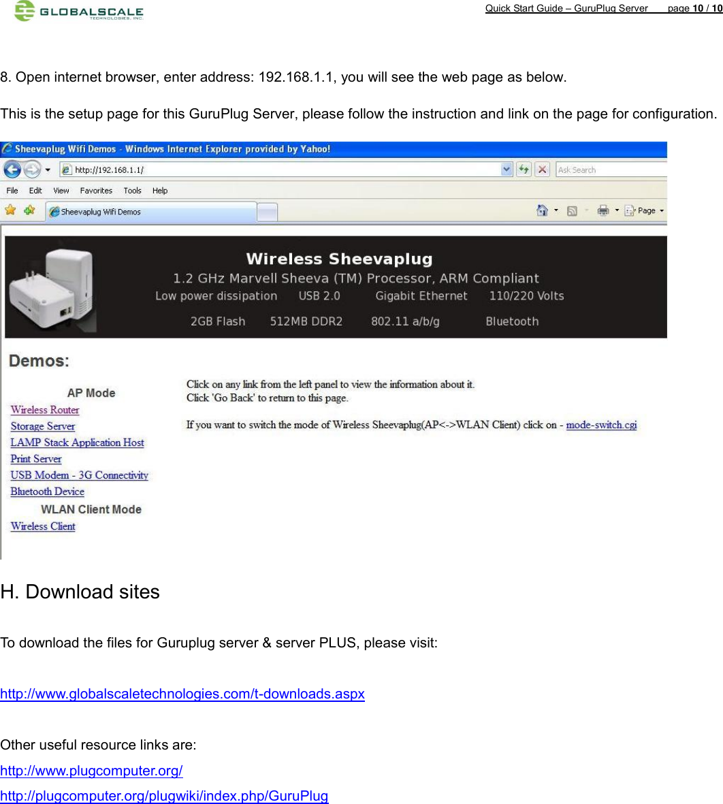
Task: Select the Sheevaplug Wifi Demos tab
Action: pos(151,212)
